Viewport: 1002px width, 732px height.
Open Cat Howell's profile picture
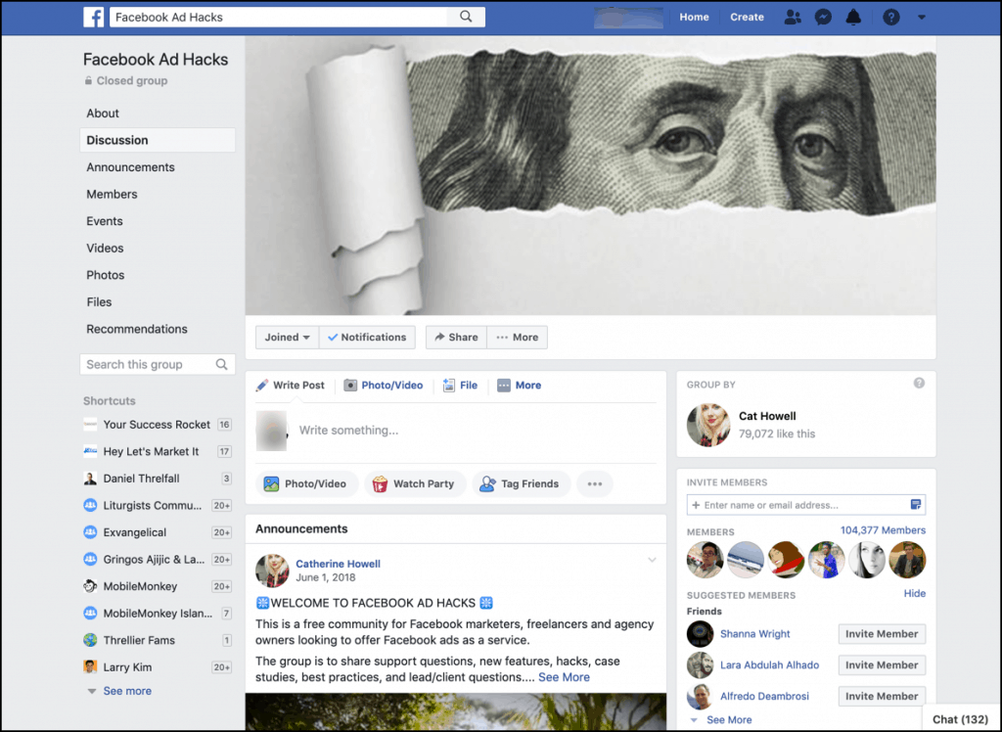(708, 425)
